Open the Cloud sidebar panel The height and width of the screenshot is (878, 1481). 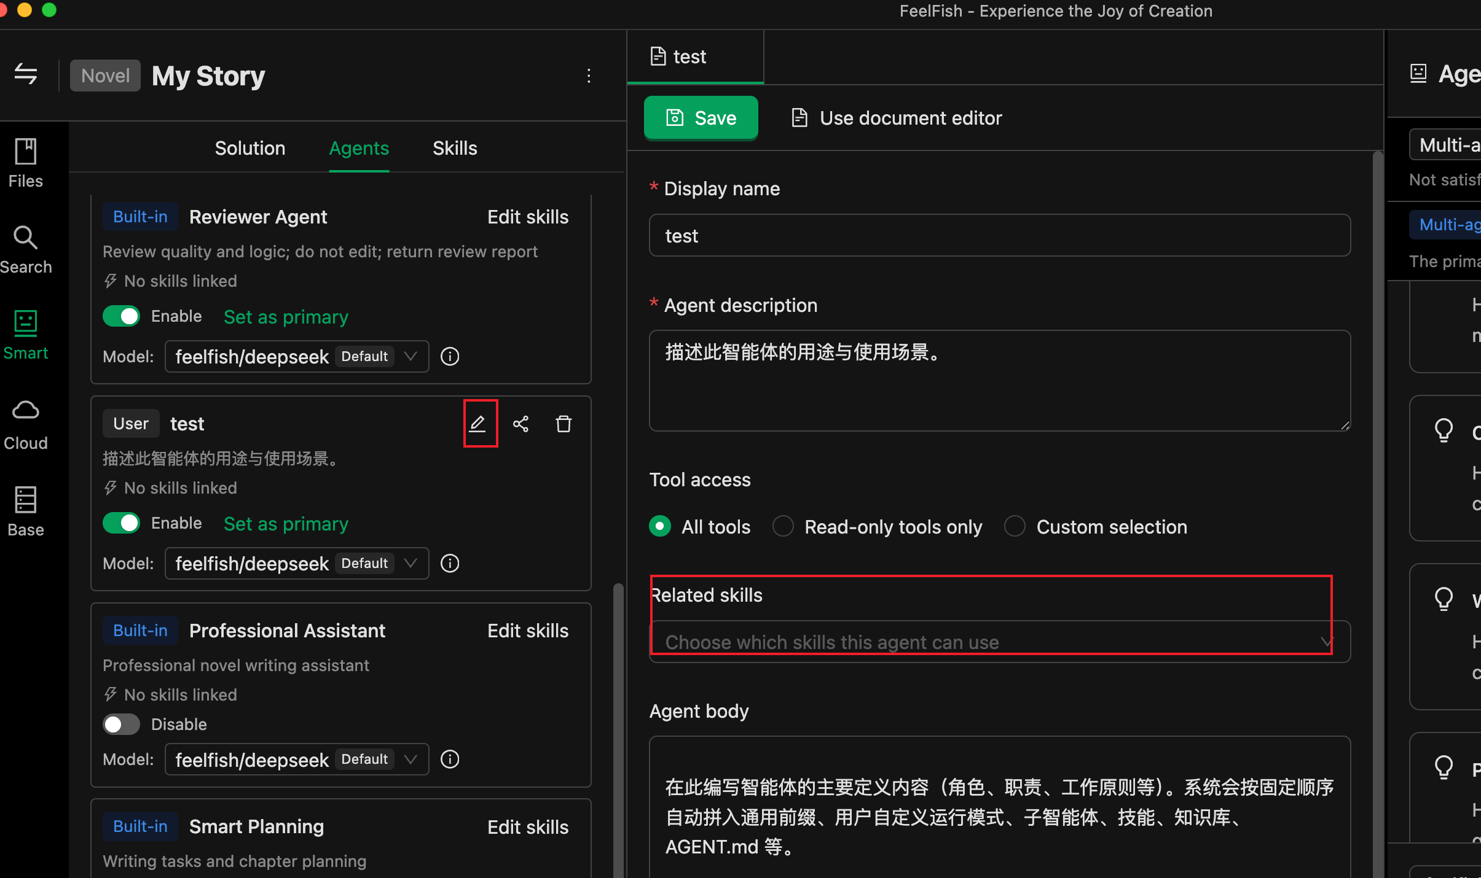(25, 424)
